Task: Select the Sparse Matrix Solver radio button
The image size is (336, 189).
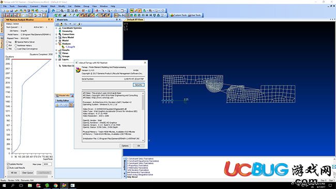Action: 16,42
